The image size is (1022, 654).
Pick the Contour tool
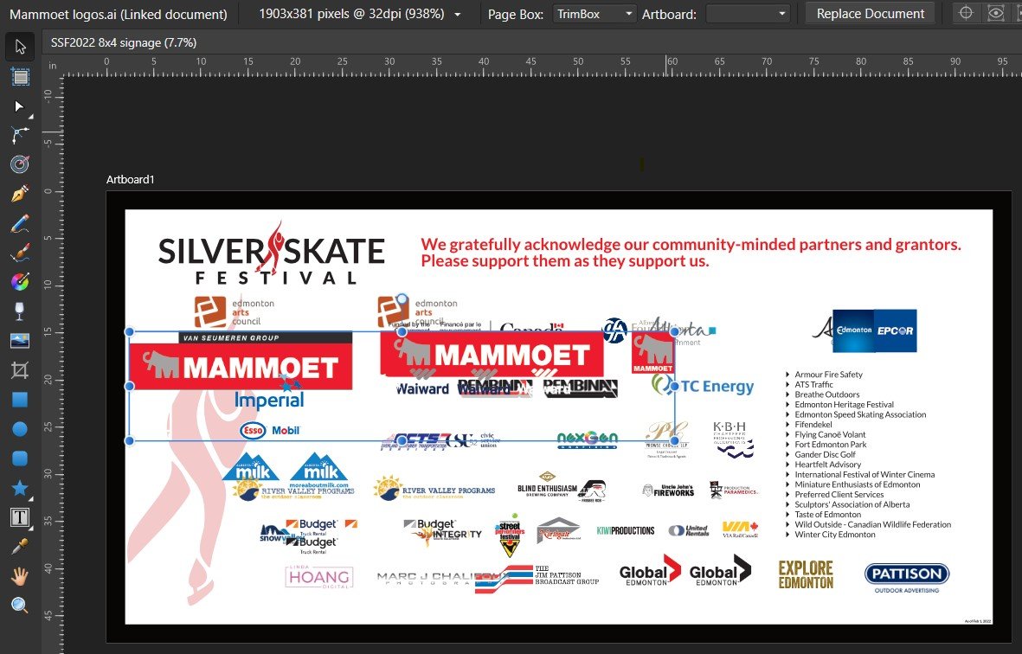(20, 163)
